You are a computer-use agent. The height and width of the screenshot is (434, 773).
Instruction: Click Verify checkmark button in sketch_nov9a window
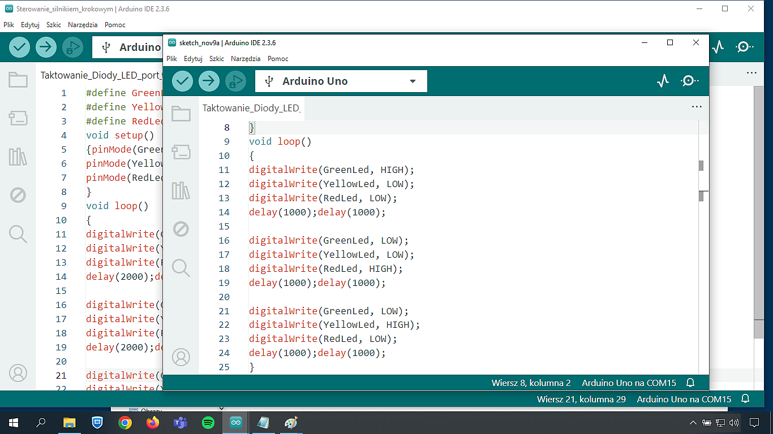click(182, 81)
